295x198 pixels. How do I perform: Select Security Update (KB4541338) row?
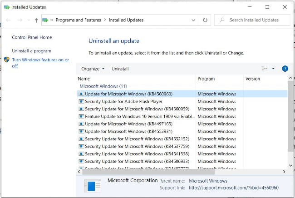pos(182,154)
